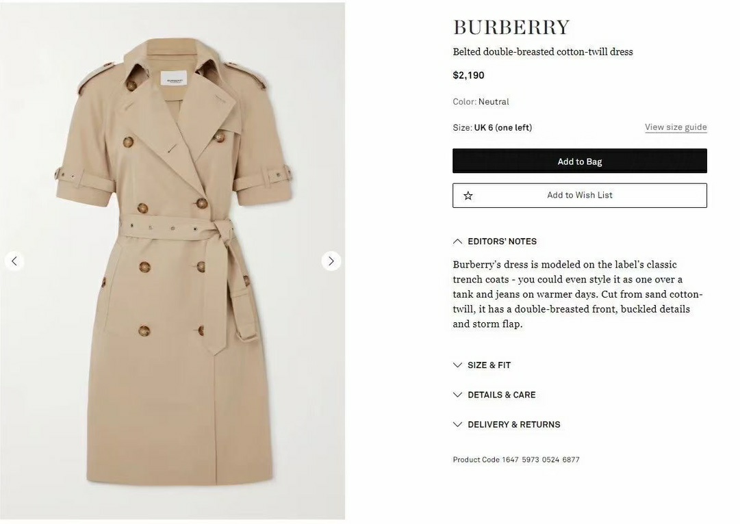
Task: Click the Product Code number text
Action: (x=540, y=460)
